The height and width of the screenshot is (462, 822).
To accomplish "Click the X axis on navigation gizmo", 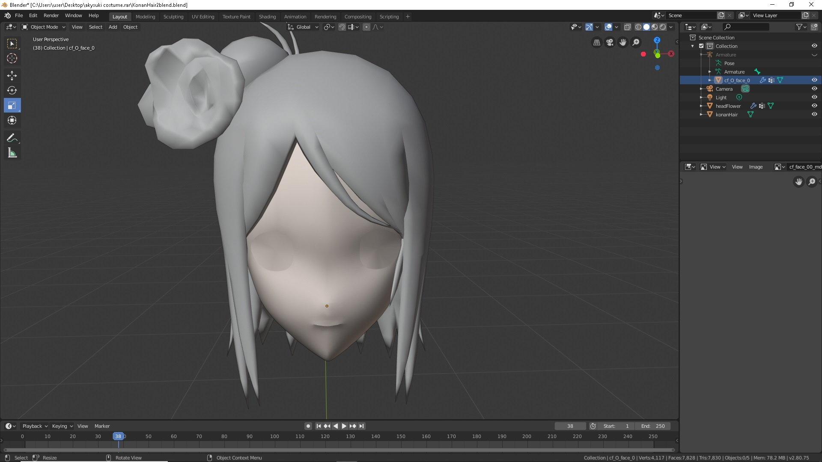I will (671, 54).
